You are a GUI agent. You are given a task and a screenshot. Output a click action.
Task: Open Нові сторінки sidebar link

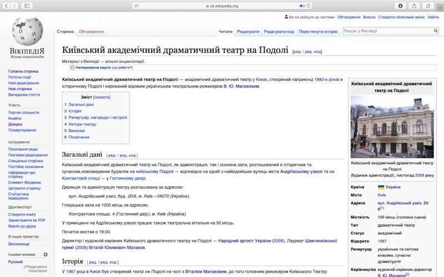pos(20,89)
